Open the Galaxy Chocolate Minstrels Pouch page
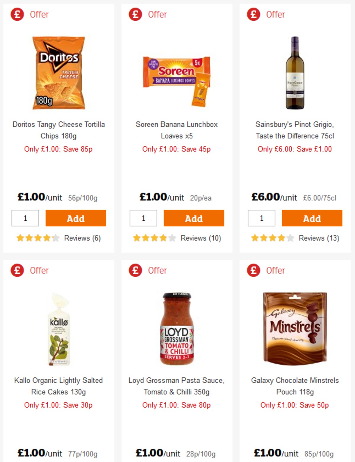The height and width of the screenshot is (462, 355). coord(295,386)
